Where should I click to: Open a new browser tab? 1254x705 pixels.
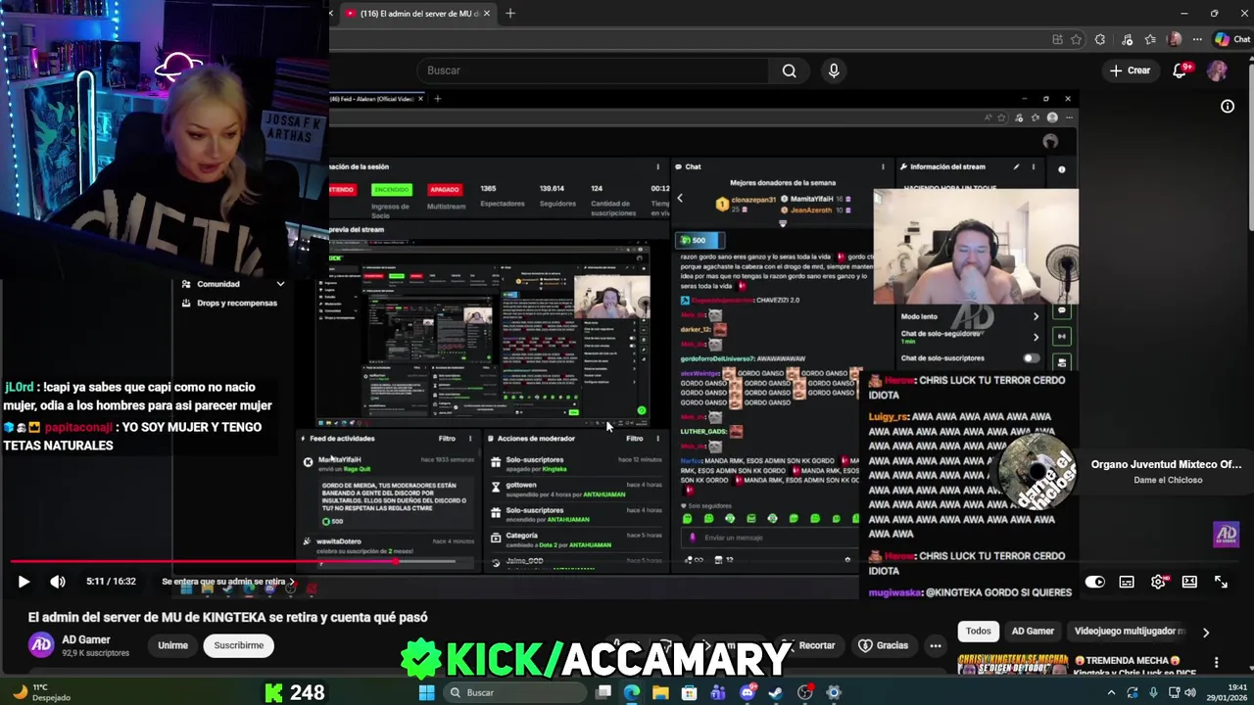click(x=510, y=14)
